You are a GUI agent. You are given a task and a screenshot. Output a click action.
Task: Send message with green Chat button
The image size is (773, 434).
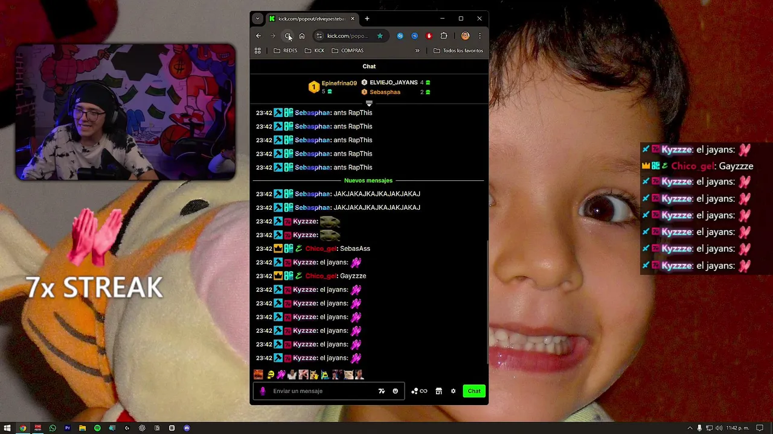click(x=474, y=391)
